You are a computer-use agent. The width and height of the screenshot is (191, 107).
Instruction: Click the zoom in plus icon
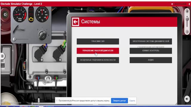(187, 11)
